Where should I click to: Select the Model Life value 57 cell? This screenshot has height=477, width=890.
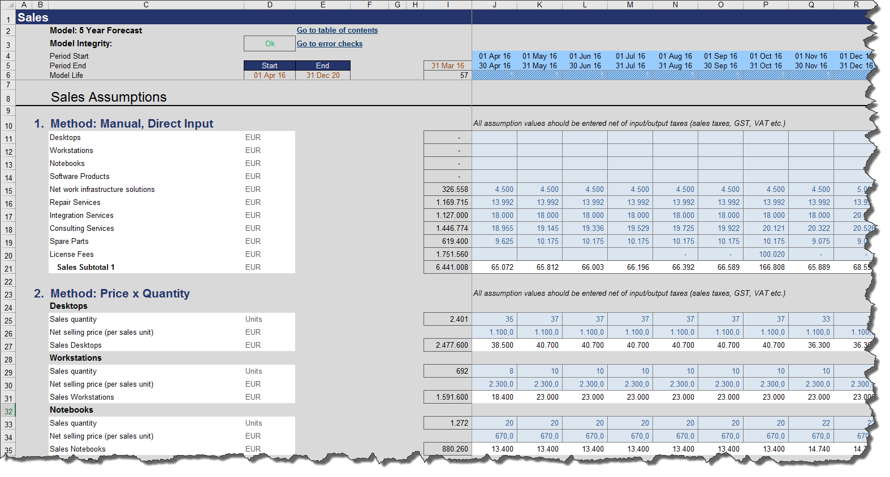click(x=448, y=76)
